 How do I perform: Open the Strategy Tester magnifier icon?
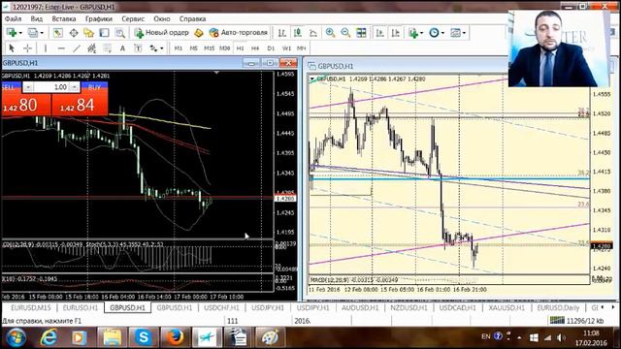pyautogui.click(x=120, y=33)
